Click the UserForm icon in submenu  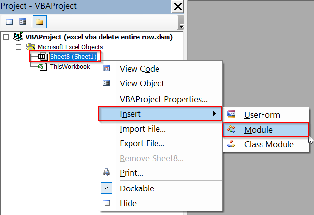tap(232, 115)
